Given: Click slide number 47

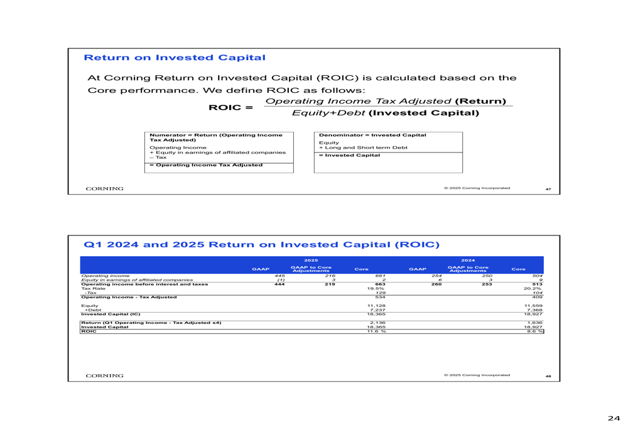Looking at the screenshot, I should [548, 189].
